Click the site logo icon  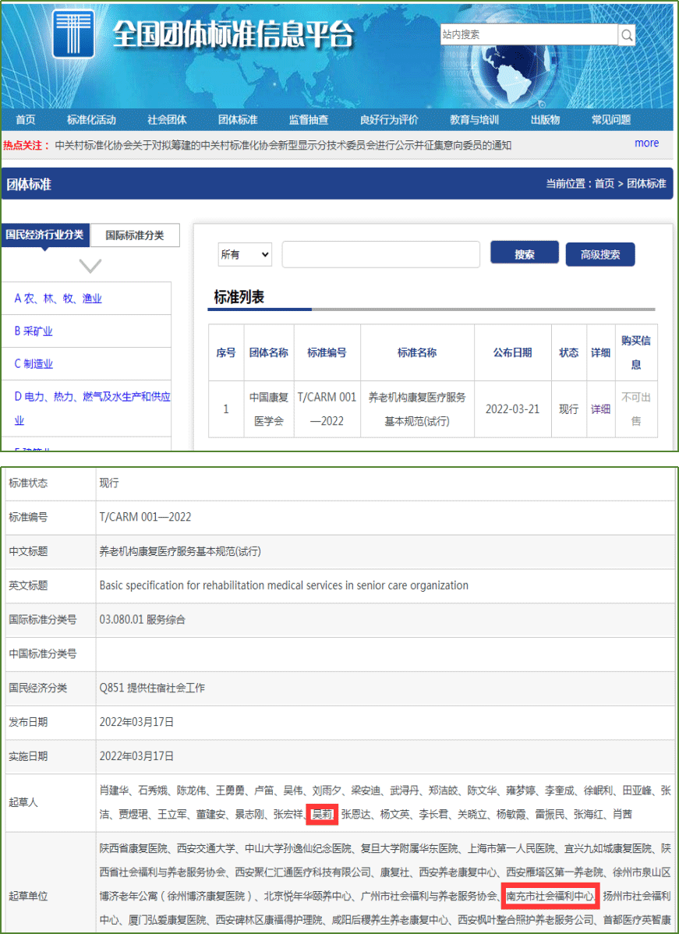click(73, 34)
